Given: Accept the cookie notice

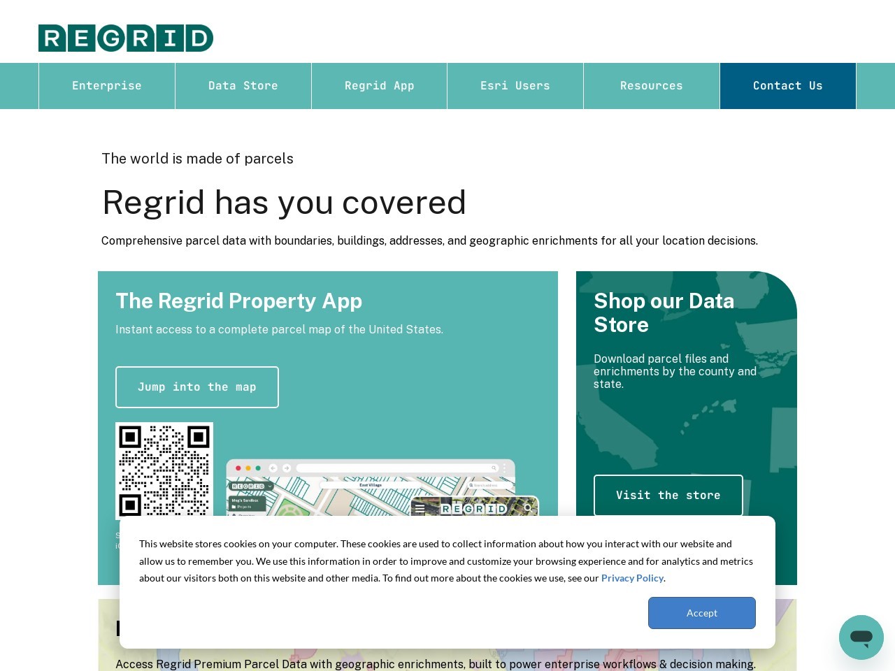Looking at the screenshot, I should tap(702, 613).
